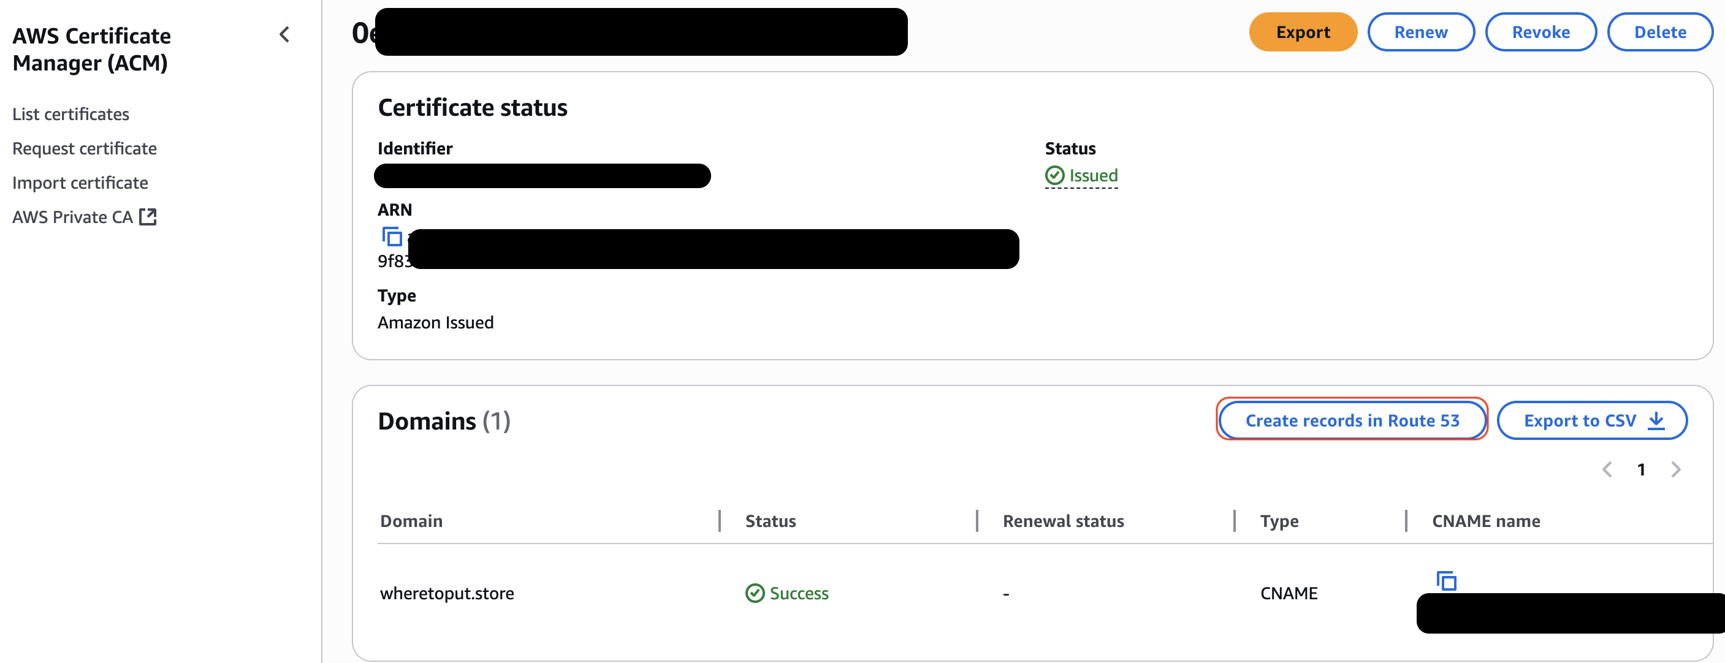Click the AWS Private CA external link icon
Image resolution: width=1725 pixels, height=663 pixels.
click(x=148, y=217)
